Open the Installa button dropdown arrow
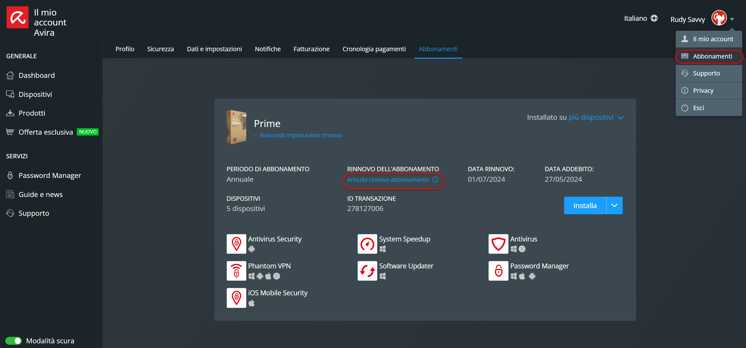The height and width of the screenshot is (348, 746). 614,205
